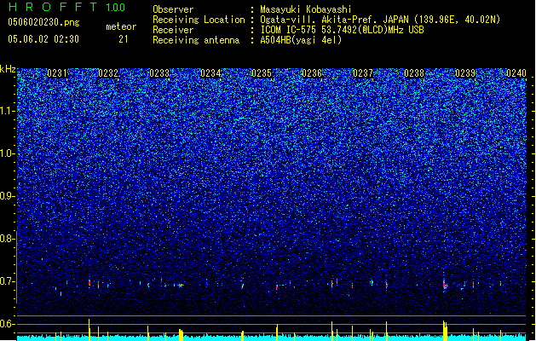536x341 pixels.
Task: Click the Receiver label
Action: tap(173, 30)
